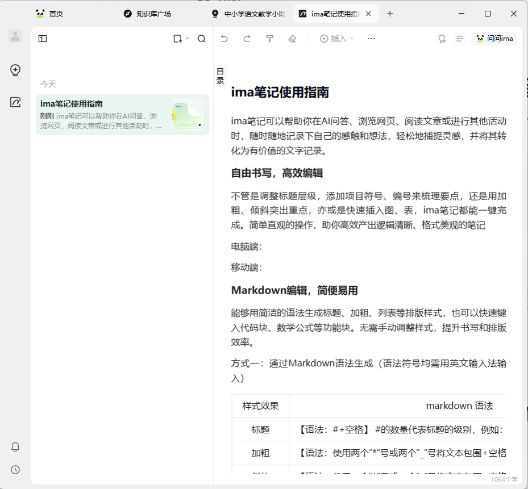Search notes with the magnifier icon
Viewport: 528px width, 489px height.
202,39
